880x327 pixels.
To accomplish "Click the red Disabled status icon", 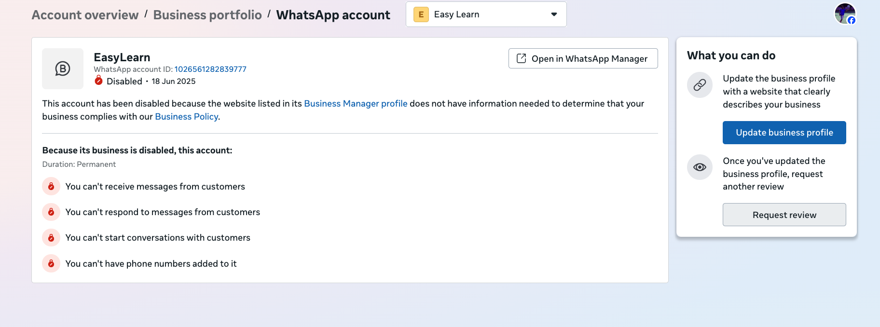I will (x=98, y=81).
